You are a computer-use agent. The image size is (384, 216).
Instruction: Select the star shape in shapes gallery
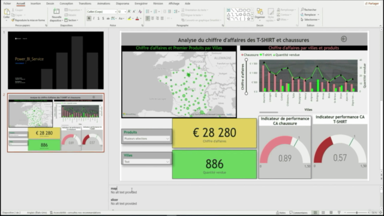pyautogui.click(x=248, y=19)
